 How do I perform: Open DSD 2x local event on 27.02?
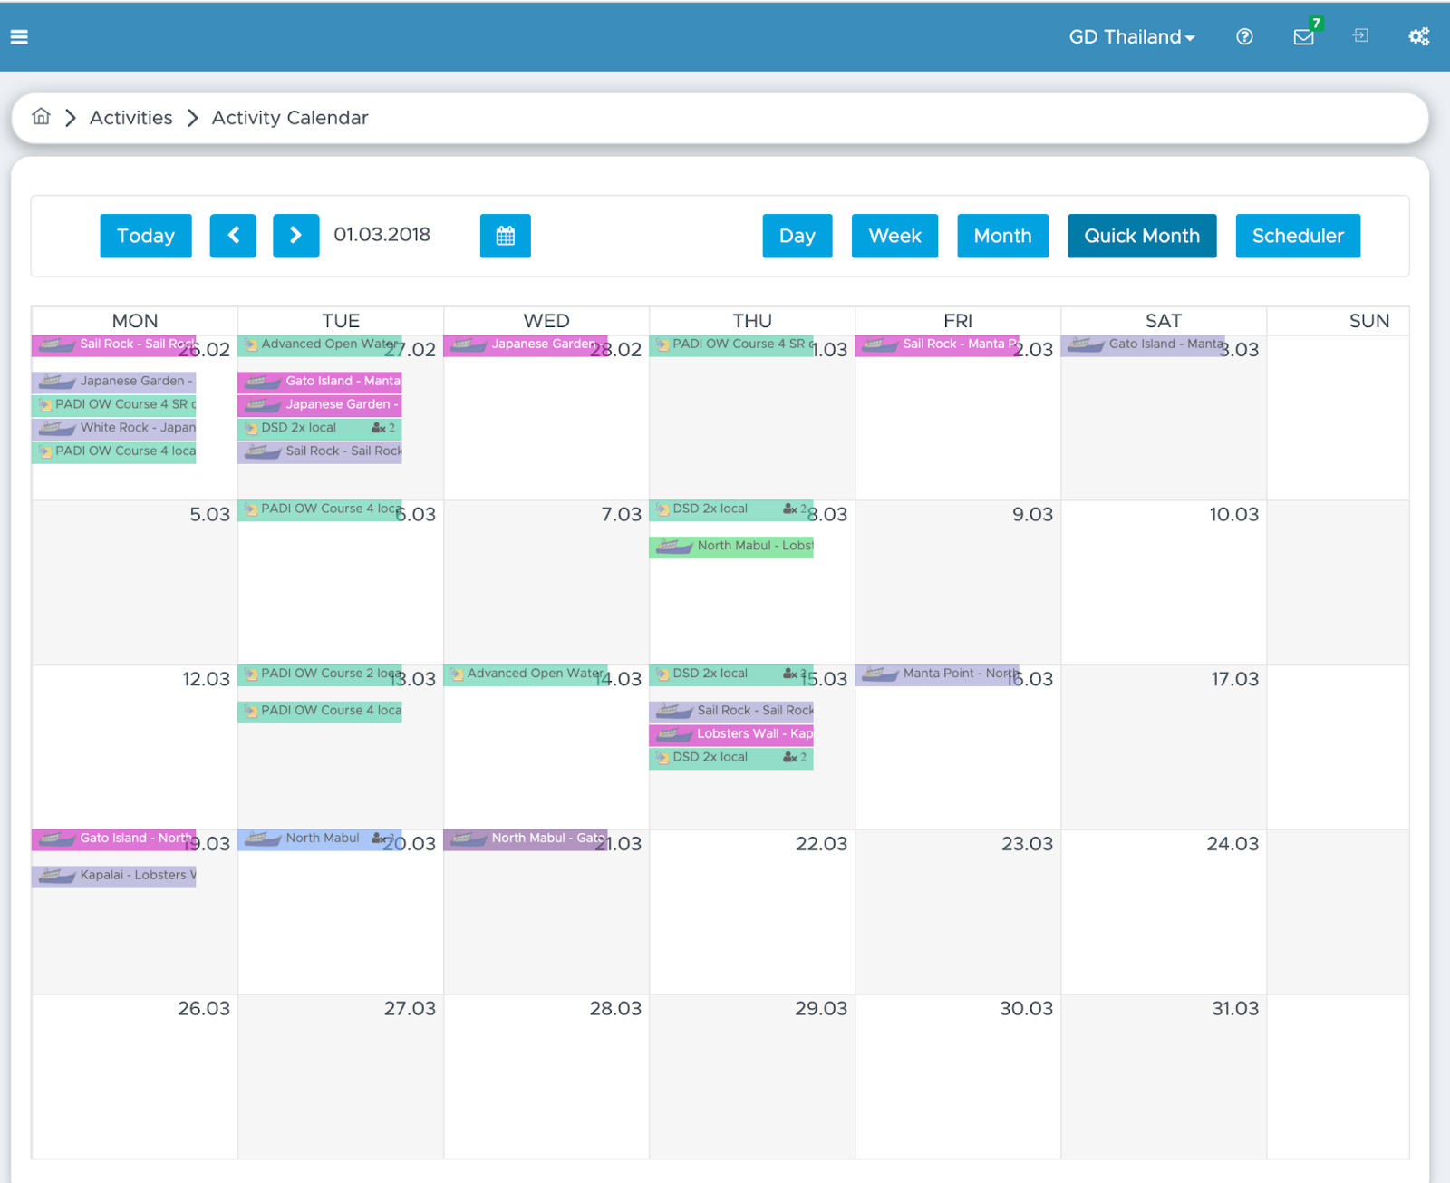(x=320, y=428)
